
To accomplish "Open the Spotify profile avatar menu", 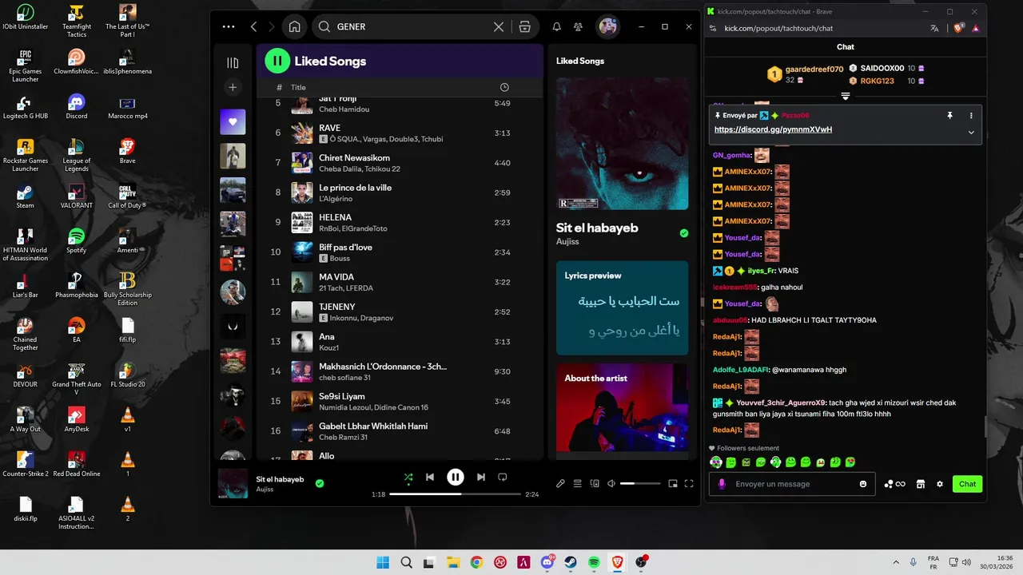I will pyautogui.click(x=608, y=26).
